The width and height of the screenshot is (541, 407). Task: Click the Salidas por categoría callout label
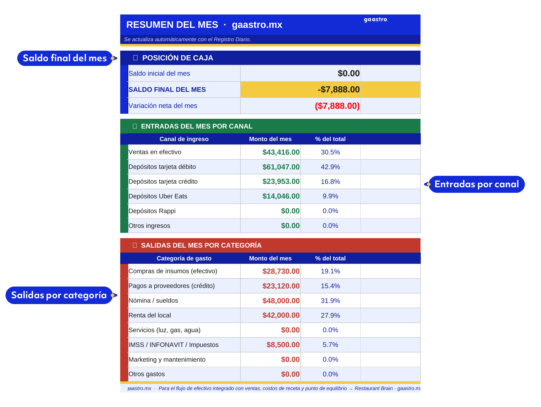click(59, 295)
